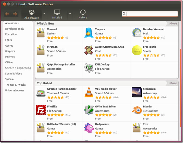Click the Tuxpuck penguin icon
Screen dimensions: 183x143
(x=89, y=33)
